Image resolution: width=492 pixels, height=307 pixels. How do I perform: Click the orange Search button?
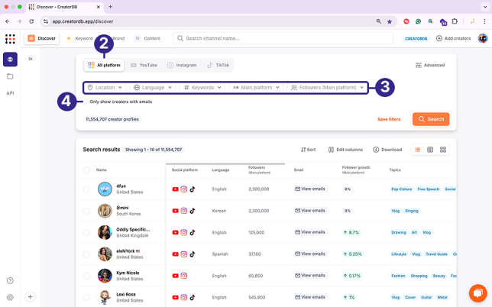point(431,119)
